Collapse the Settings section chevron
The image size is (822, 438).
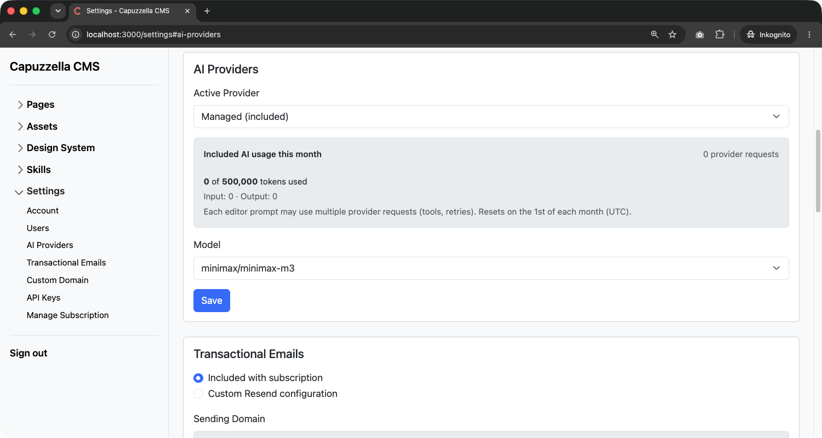19,192
